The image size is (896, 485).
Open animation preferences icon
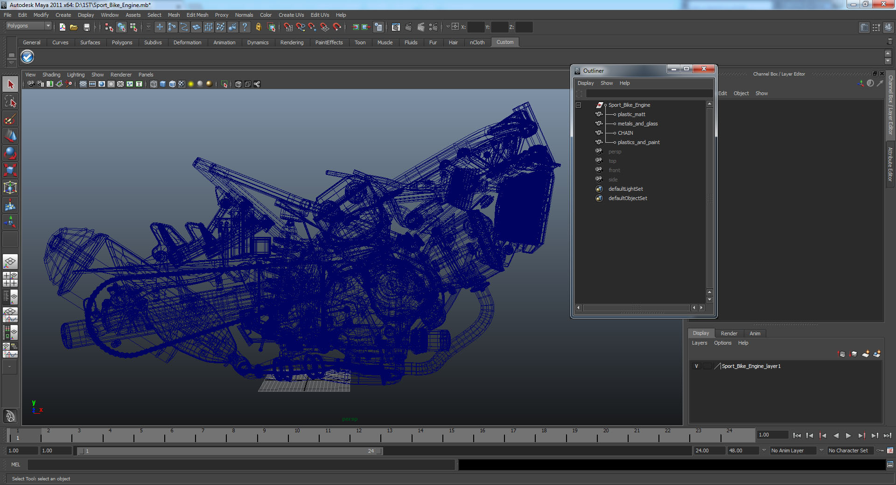tap(890, 450)
